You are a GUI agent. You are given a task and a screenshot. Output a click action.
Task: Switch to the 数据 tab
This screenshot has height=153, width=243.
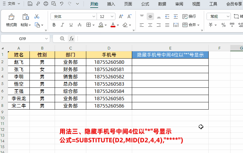[162, 4]
